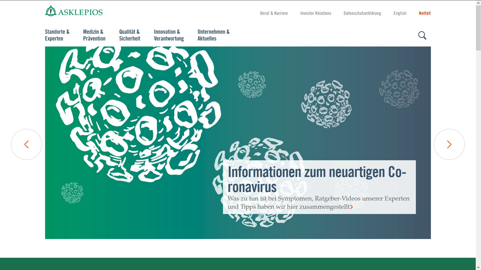
Task: Visit Investor Relations page
Action: click(x=316, y=13)
